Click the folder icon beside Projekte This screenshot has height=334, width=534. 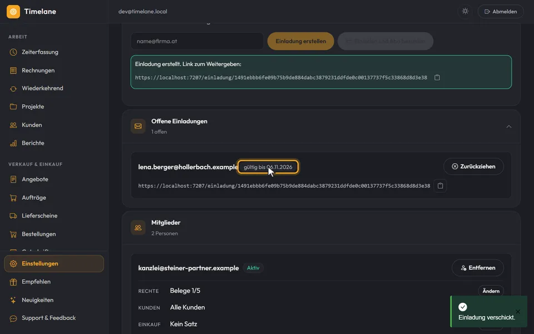(13, 107)
